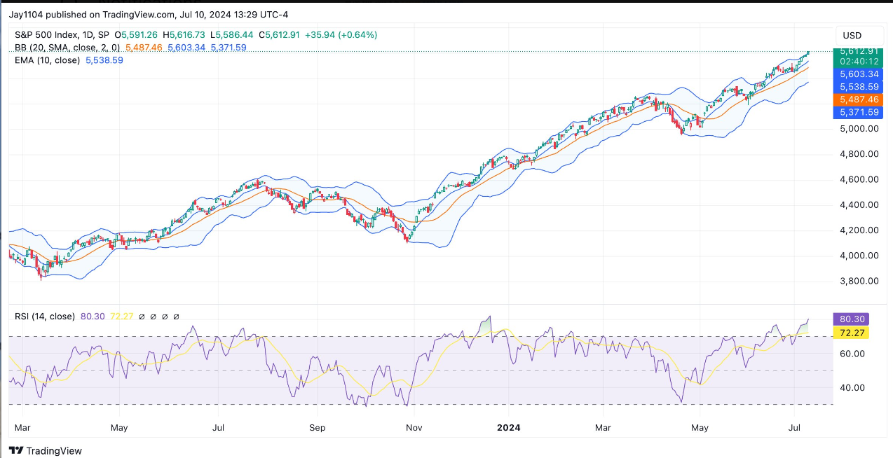The height and width of the screenshot is (458, 893).
Task: Click the 5,000.00 price axis tick
Action: point(858,129)
